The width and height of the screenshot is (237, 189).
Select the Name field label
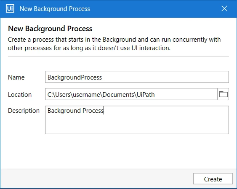16,77
